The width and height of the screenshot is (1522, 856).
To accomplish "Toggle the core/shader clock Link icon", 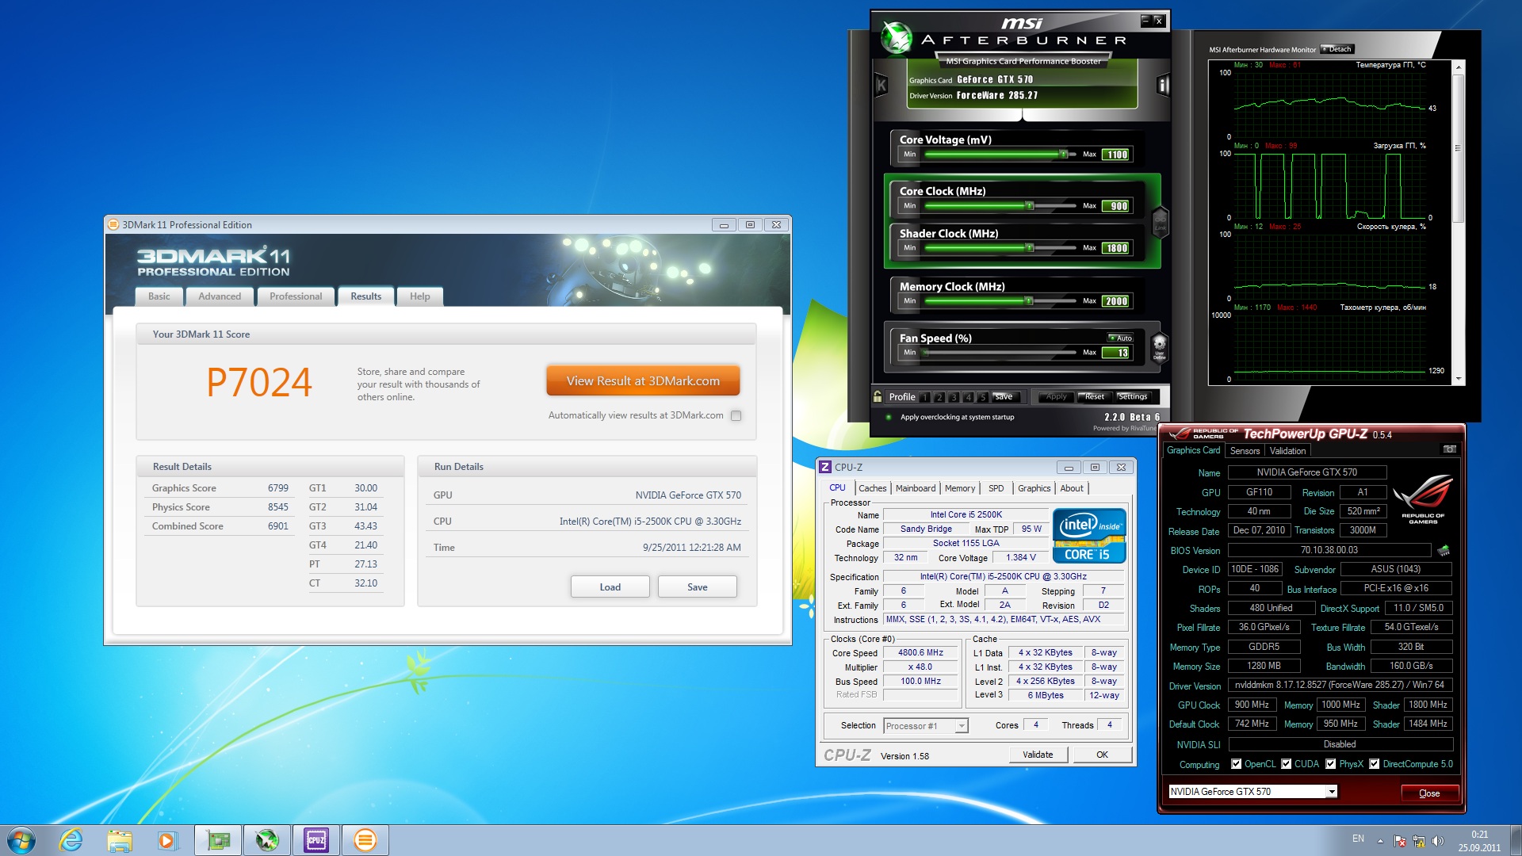I will pyautogui.click(x=1160, y=223).
